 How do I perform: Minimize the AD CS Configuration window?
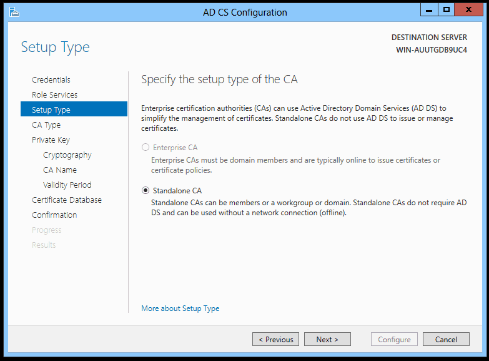(429, 10)
